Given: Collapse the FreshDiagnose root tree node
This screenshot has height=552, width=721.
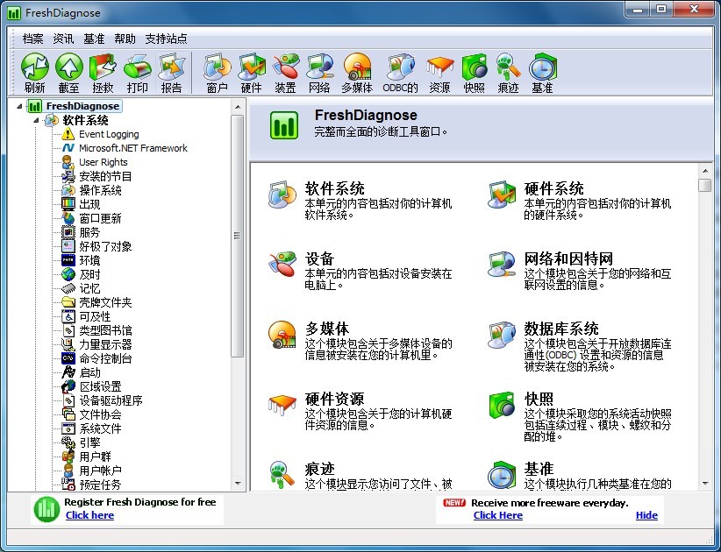Looking at the screenshot, I should [22, 106].
